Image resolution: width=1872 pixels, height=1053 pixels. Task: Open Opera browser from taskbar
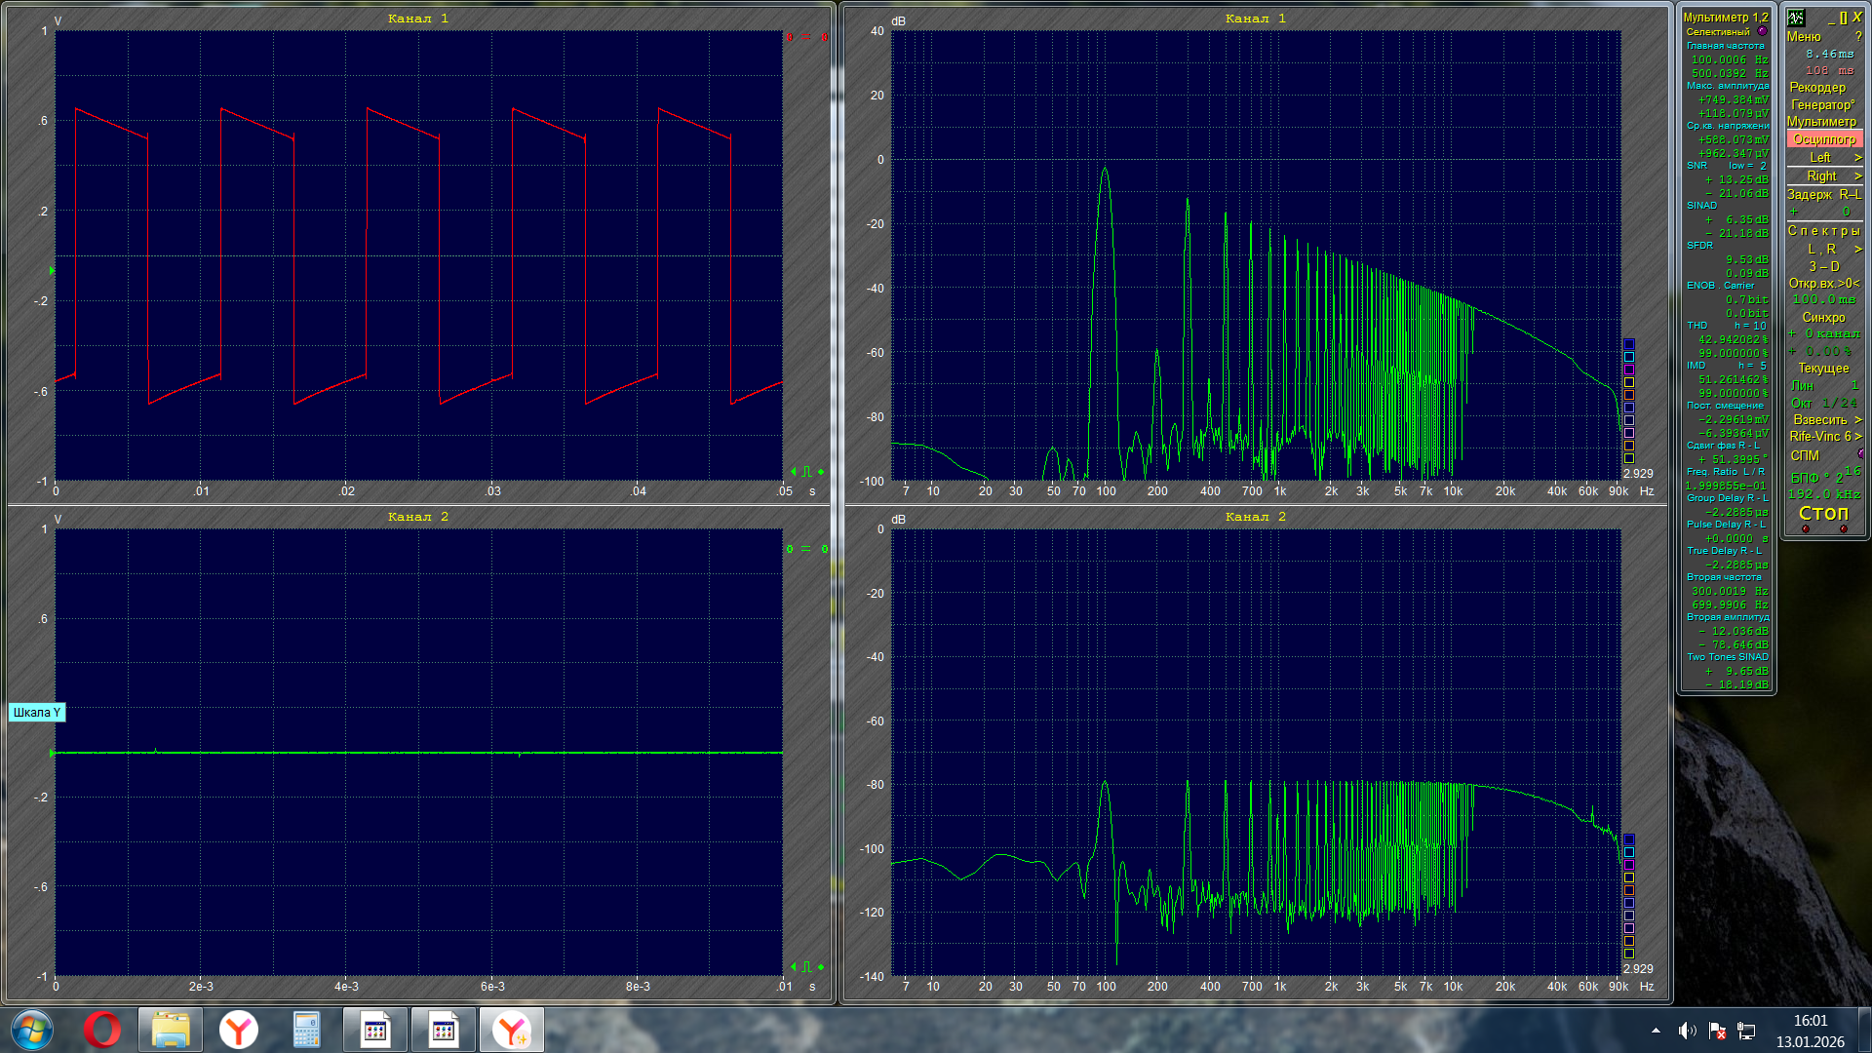(102, 1030)
